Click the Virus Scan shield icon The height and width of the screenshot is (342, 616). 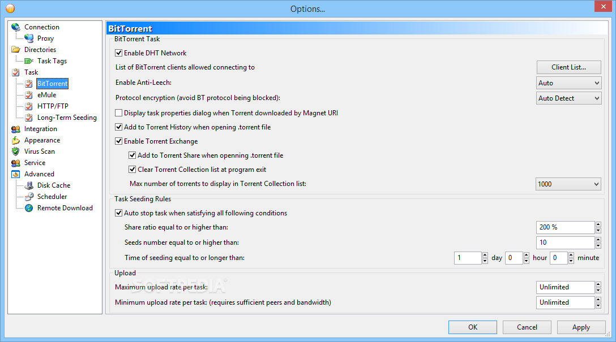click(16, 151)
